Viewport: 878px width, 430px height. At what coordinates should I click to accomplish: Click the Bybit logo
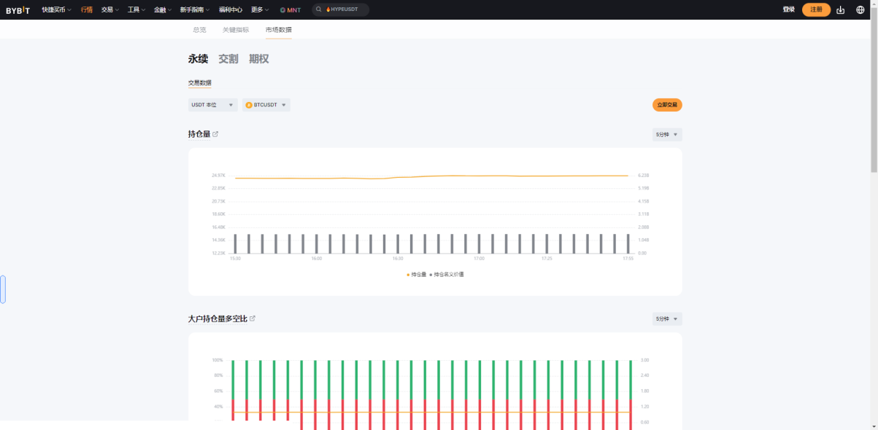18,10
